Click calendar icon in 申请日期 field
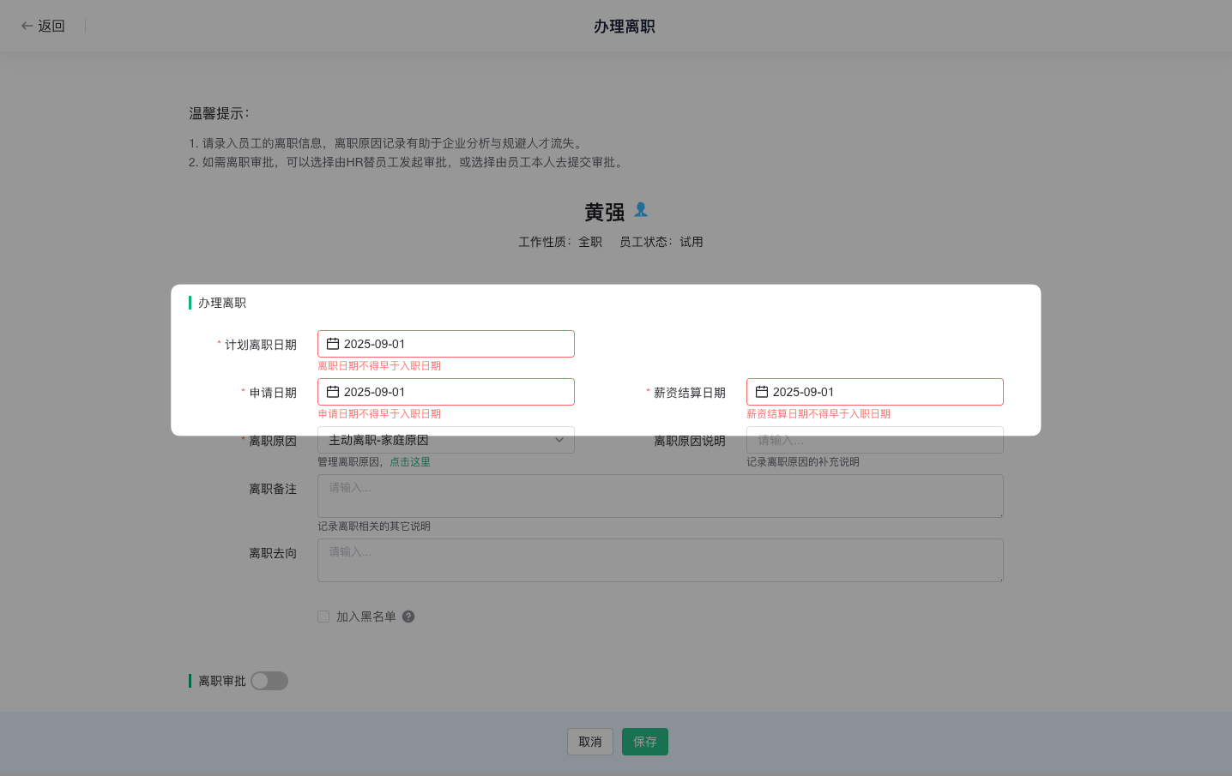Screen dimensions: 1232x776 333,392
